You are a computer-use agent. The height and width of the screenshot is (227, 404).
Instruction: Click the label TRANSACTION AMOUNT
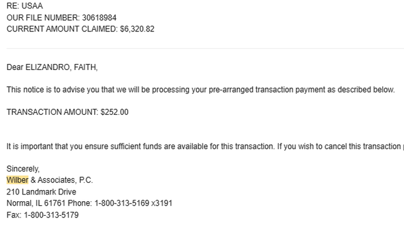[52, 112]
